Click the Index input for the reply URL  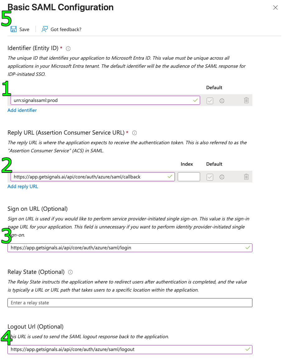click(189, 177)
